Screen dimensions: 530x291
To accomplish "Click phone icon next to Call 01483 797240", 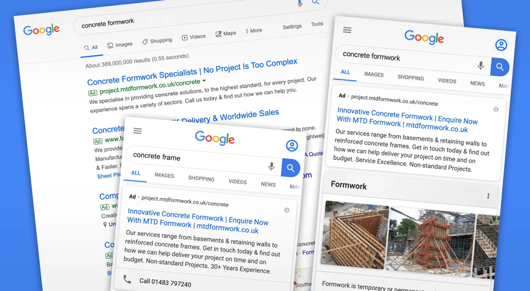I will 127,280.
